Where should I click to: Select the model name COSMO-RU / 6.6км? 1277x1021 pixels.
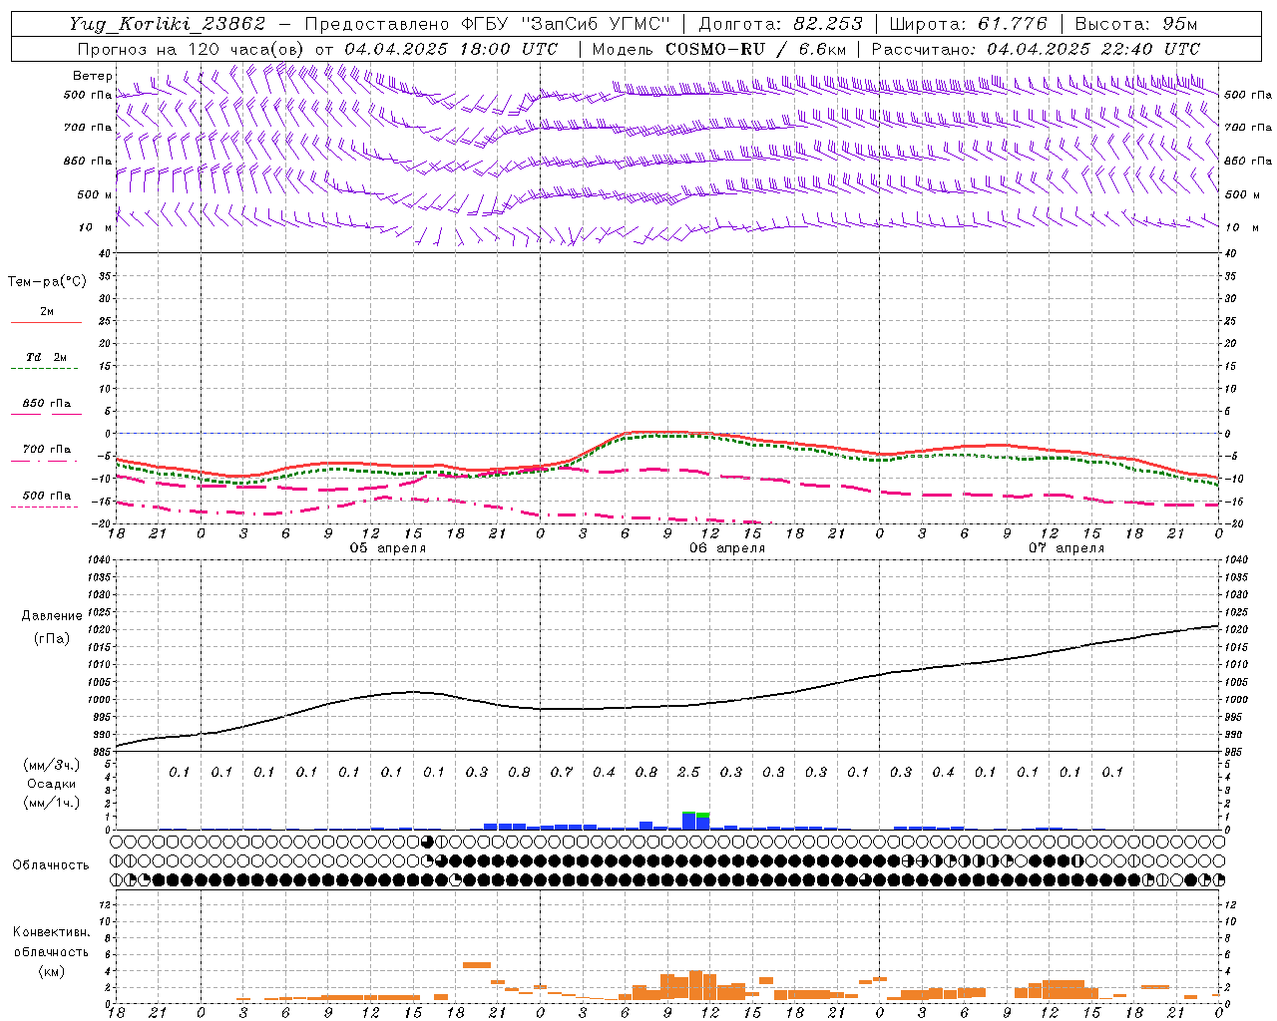(x=755, y=49)
